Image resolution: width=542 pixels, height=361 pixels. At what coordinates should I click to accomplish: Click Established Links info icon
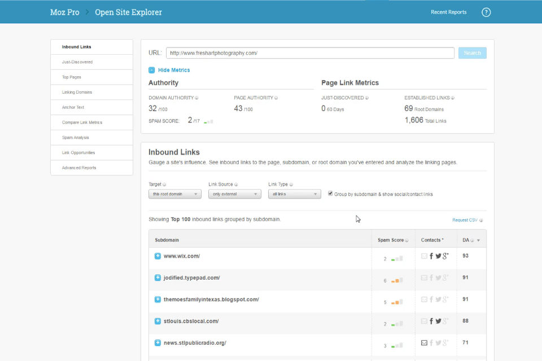(x=452, y=98)
